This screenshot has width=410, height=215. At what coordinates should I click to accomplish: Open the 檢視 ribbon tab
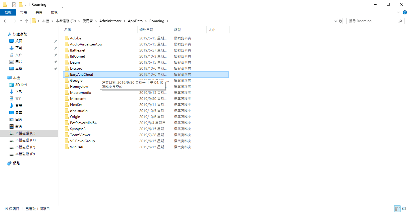54,12
